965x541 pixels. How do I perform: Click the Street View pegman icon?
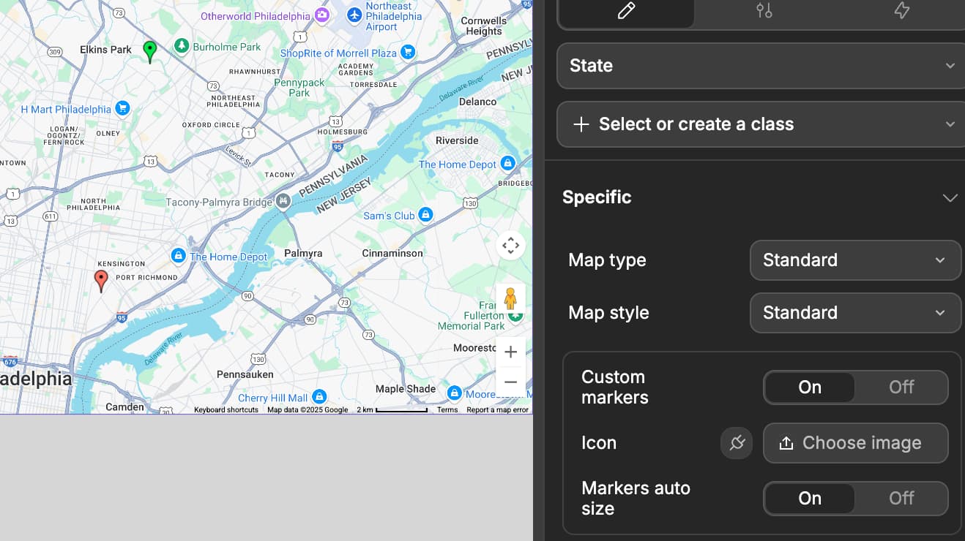pyautogui.click(x=510, y=299)
